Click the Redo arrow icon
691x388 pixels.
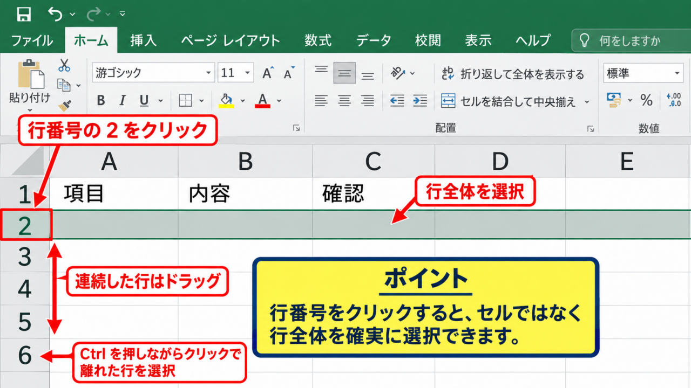pyautogui.click(x=94, y=13)
